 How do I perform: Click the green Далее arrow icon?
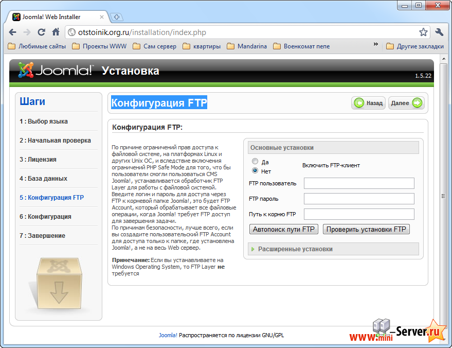[418, 102]
